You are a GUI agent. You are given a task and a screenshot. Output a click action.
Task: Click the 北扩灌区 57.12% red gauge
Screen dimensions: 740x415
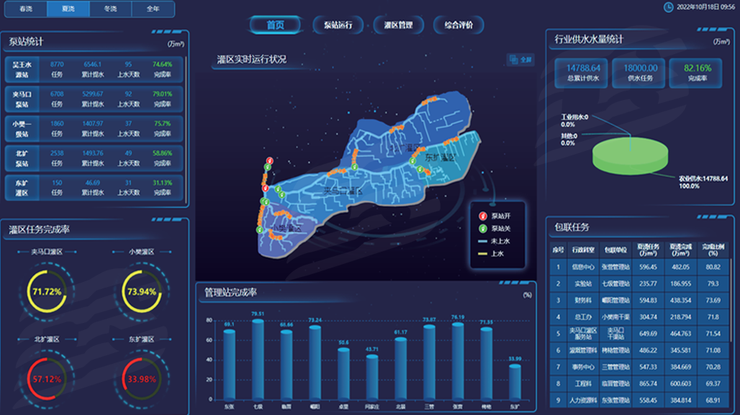(x=48, y=378)
